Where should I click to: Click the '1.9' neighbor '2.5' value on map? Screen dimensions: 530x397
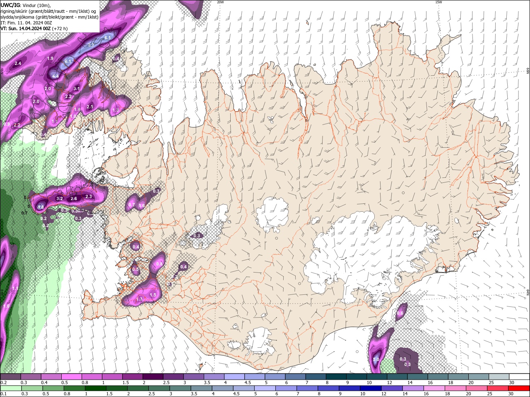point(90,107)
